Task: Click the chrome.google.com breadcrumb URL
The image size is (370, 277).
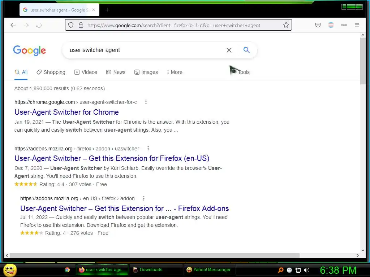Action: (76, 102)
